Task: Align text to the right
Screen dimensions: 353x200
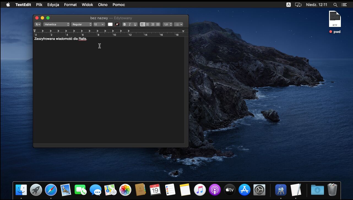Action: 153,24
